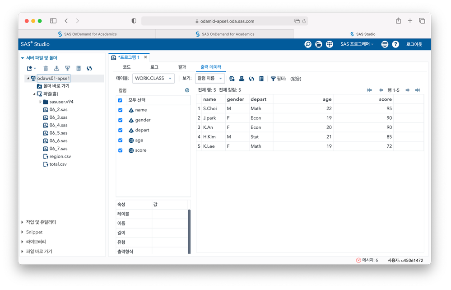Viewport: 451px width, 290px height.
Task: Switch to first SAS OnDemand for Academics browser tab
Action: pyautogui.click(x=87, y=34)
